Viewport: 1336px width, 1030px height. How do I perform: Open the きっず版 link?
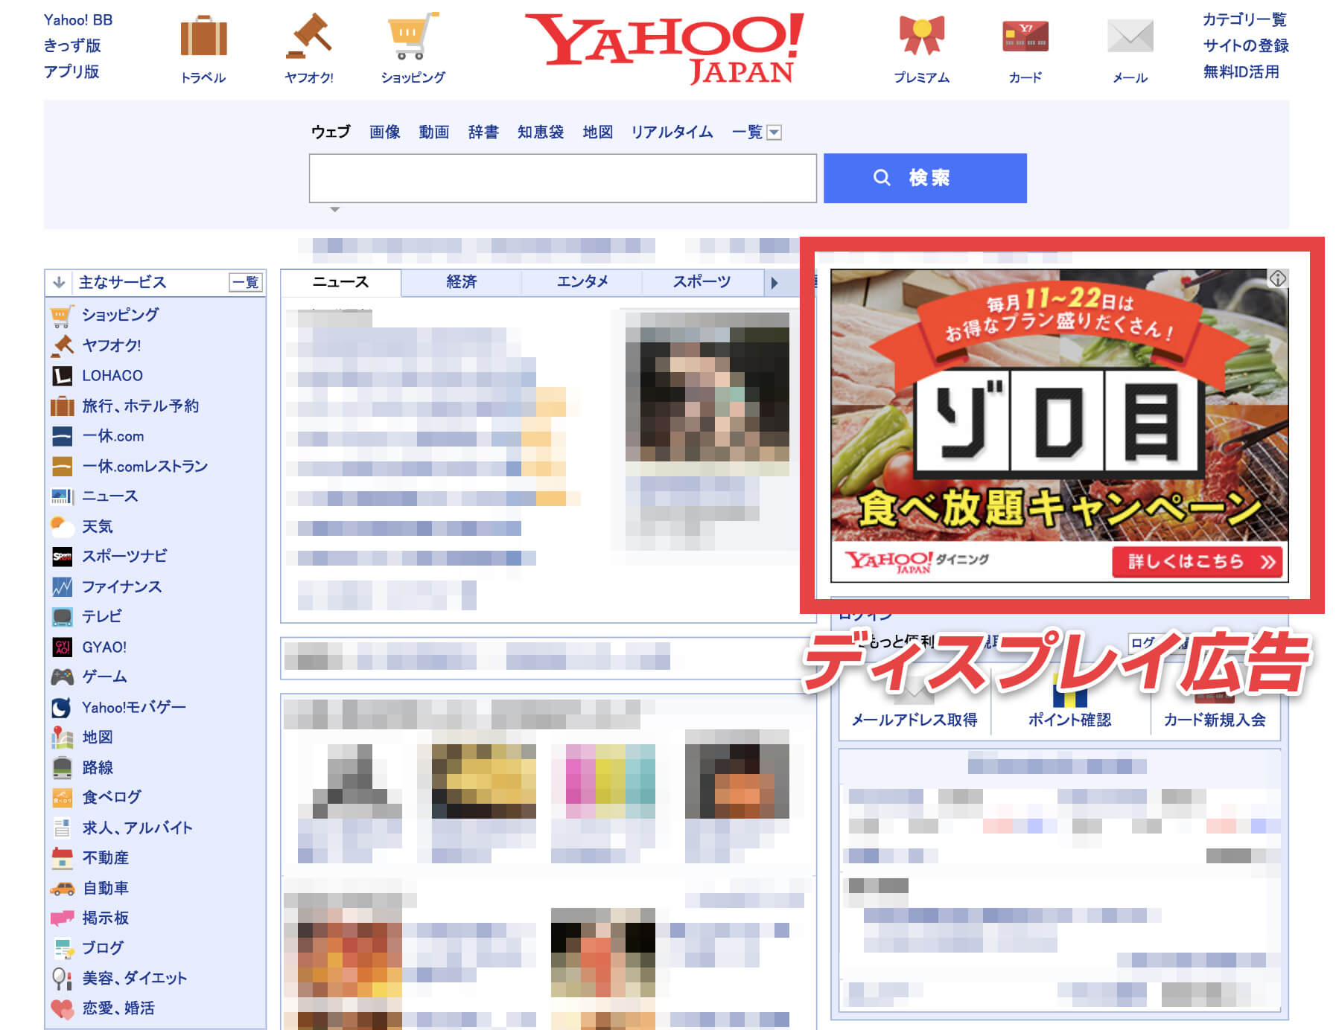[72, 45]
